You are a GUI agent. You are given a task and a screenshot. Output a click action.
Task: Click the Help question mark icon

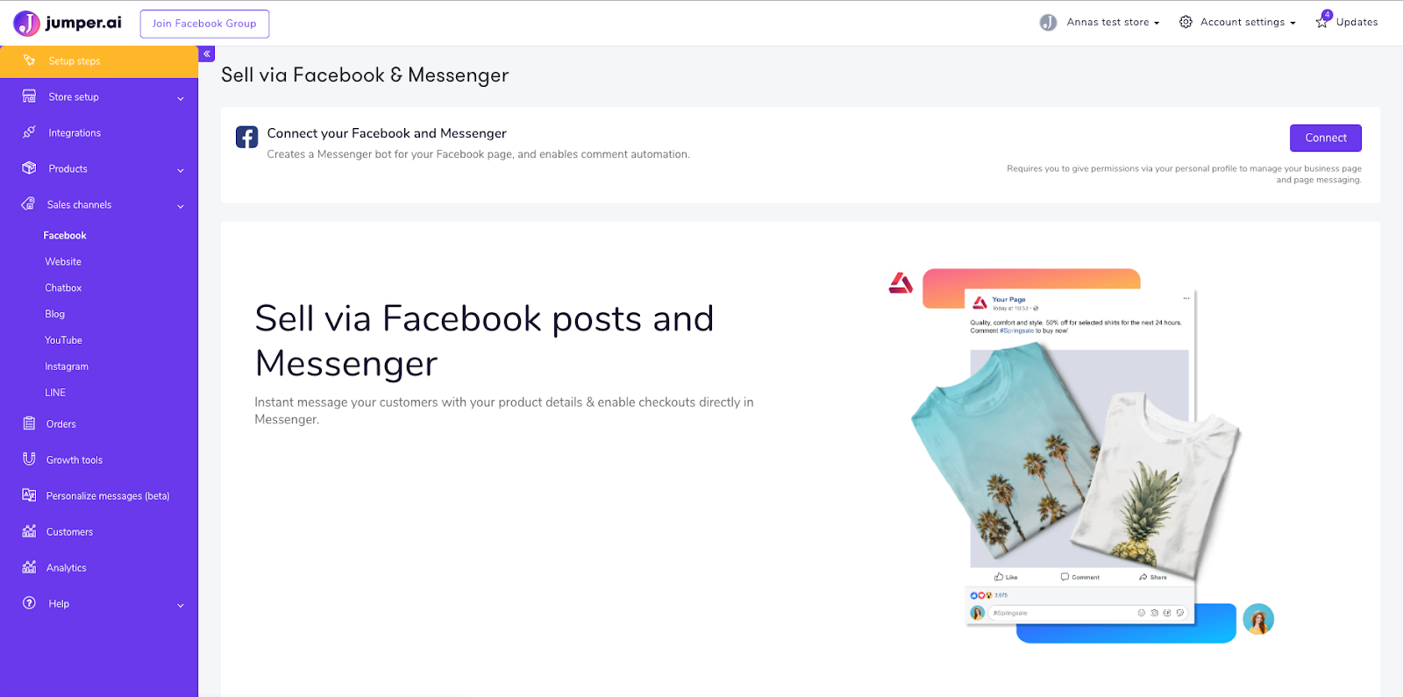click(29, 603)
